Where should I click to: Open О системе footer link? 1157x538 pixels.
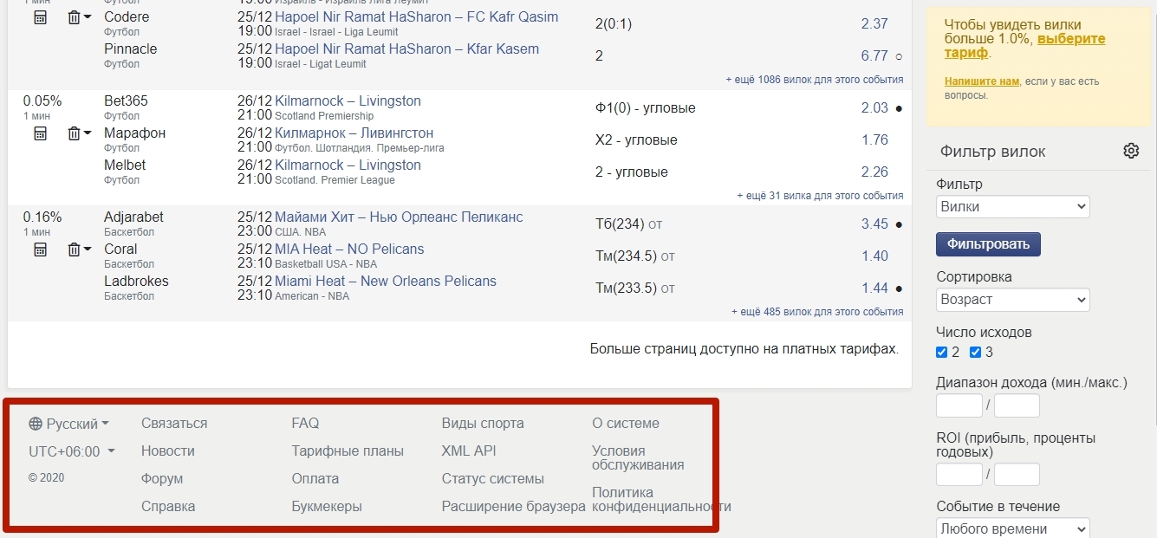pos(626,424)
